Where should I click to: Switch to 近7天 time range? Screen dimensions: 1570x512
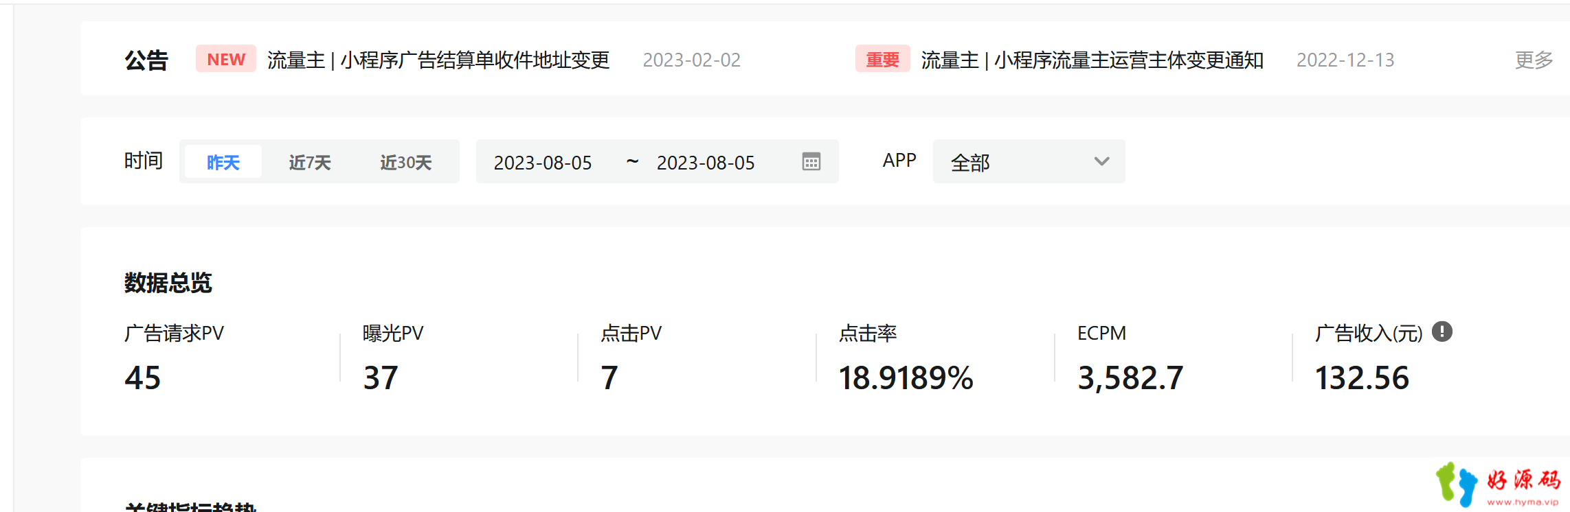point(310,162)
